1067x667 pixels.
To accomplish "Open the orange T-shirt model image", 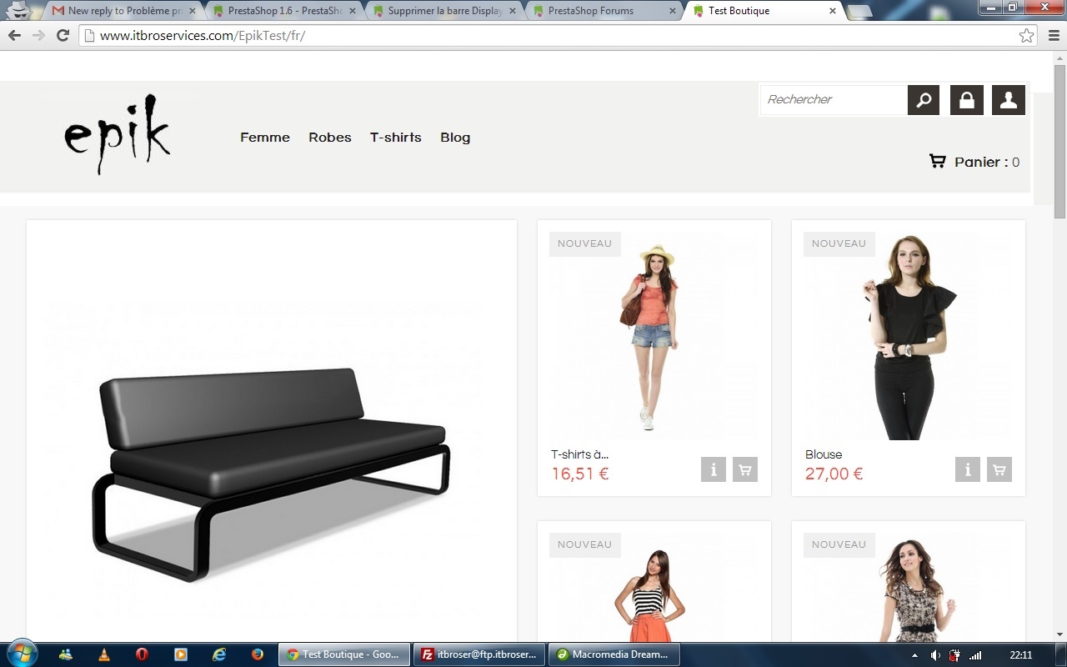I will click(x=654, y=336).
